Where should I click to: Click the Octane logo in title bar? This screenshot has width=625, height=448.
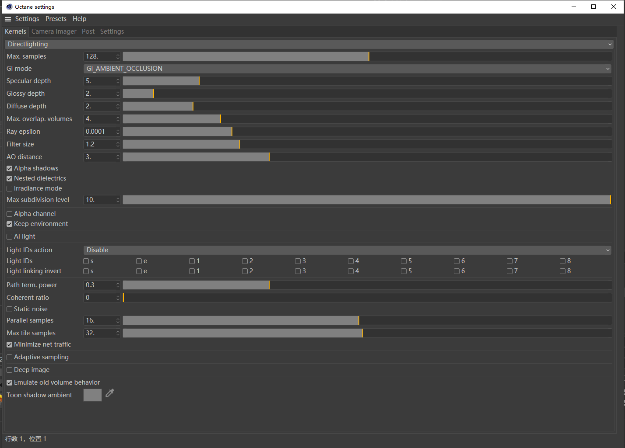coord(9,7)
